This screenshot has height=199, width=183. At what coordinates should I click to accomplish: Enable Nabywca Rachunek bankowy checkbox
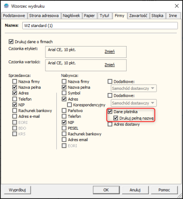tap(64, 134)
